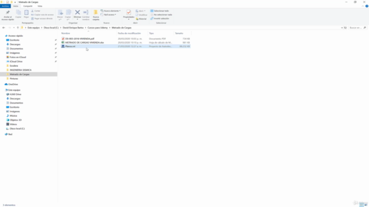Image resolution: width=369 pixels, height=207 pixels.
Task: Open the Archivo tab
Action: point(5,6)
